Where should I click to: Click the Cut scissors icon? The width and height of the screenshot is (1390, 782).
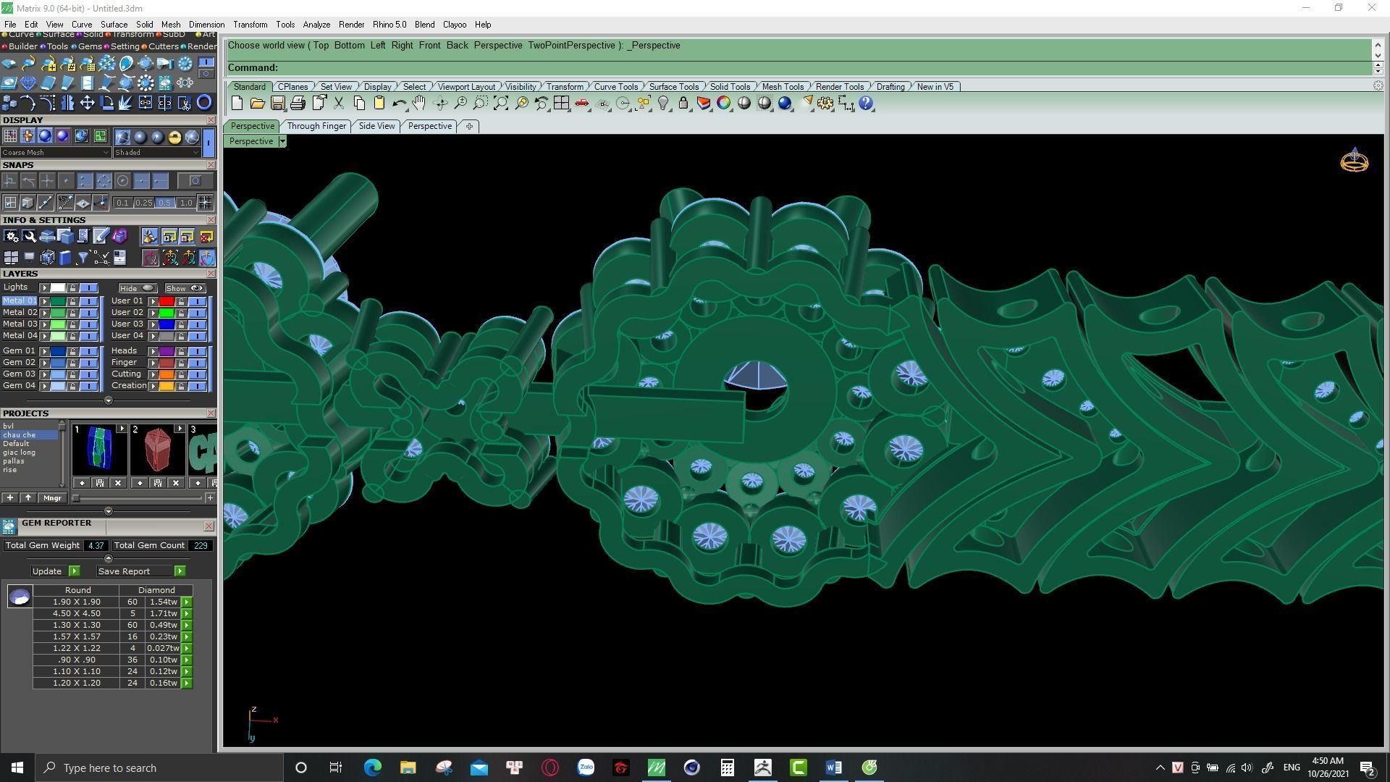338,104
